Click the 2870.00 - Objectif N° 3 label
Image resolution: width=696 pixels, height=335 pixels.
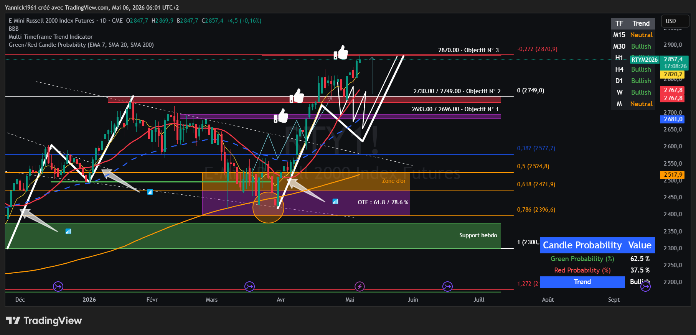pyautogui.click(x=468, y=50)
